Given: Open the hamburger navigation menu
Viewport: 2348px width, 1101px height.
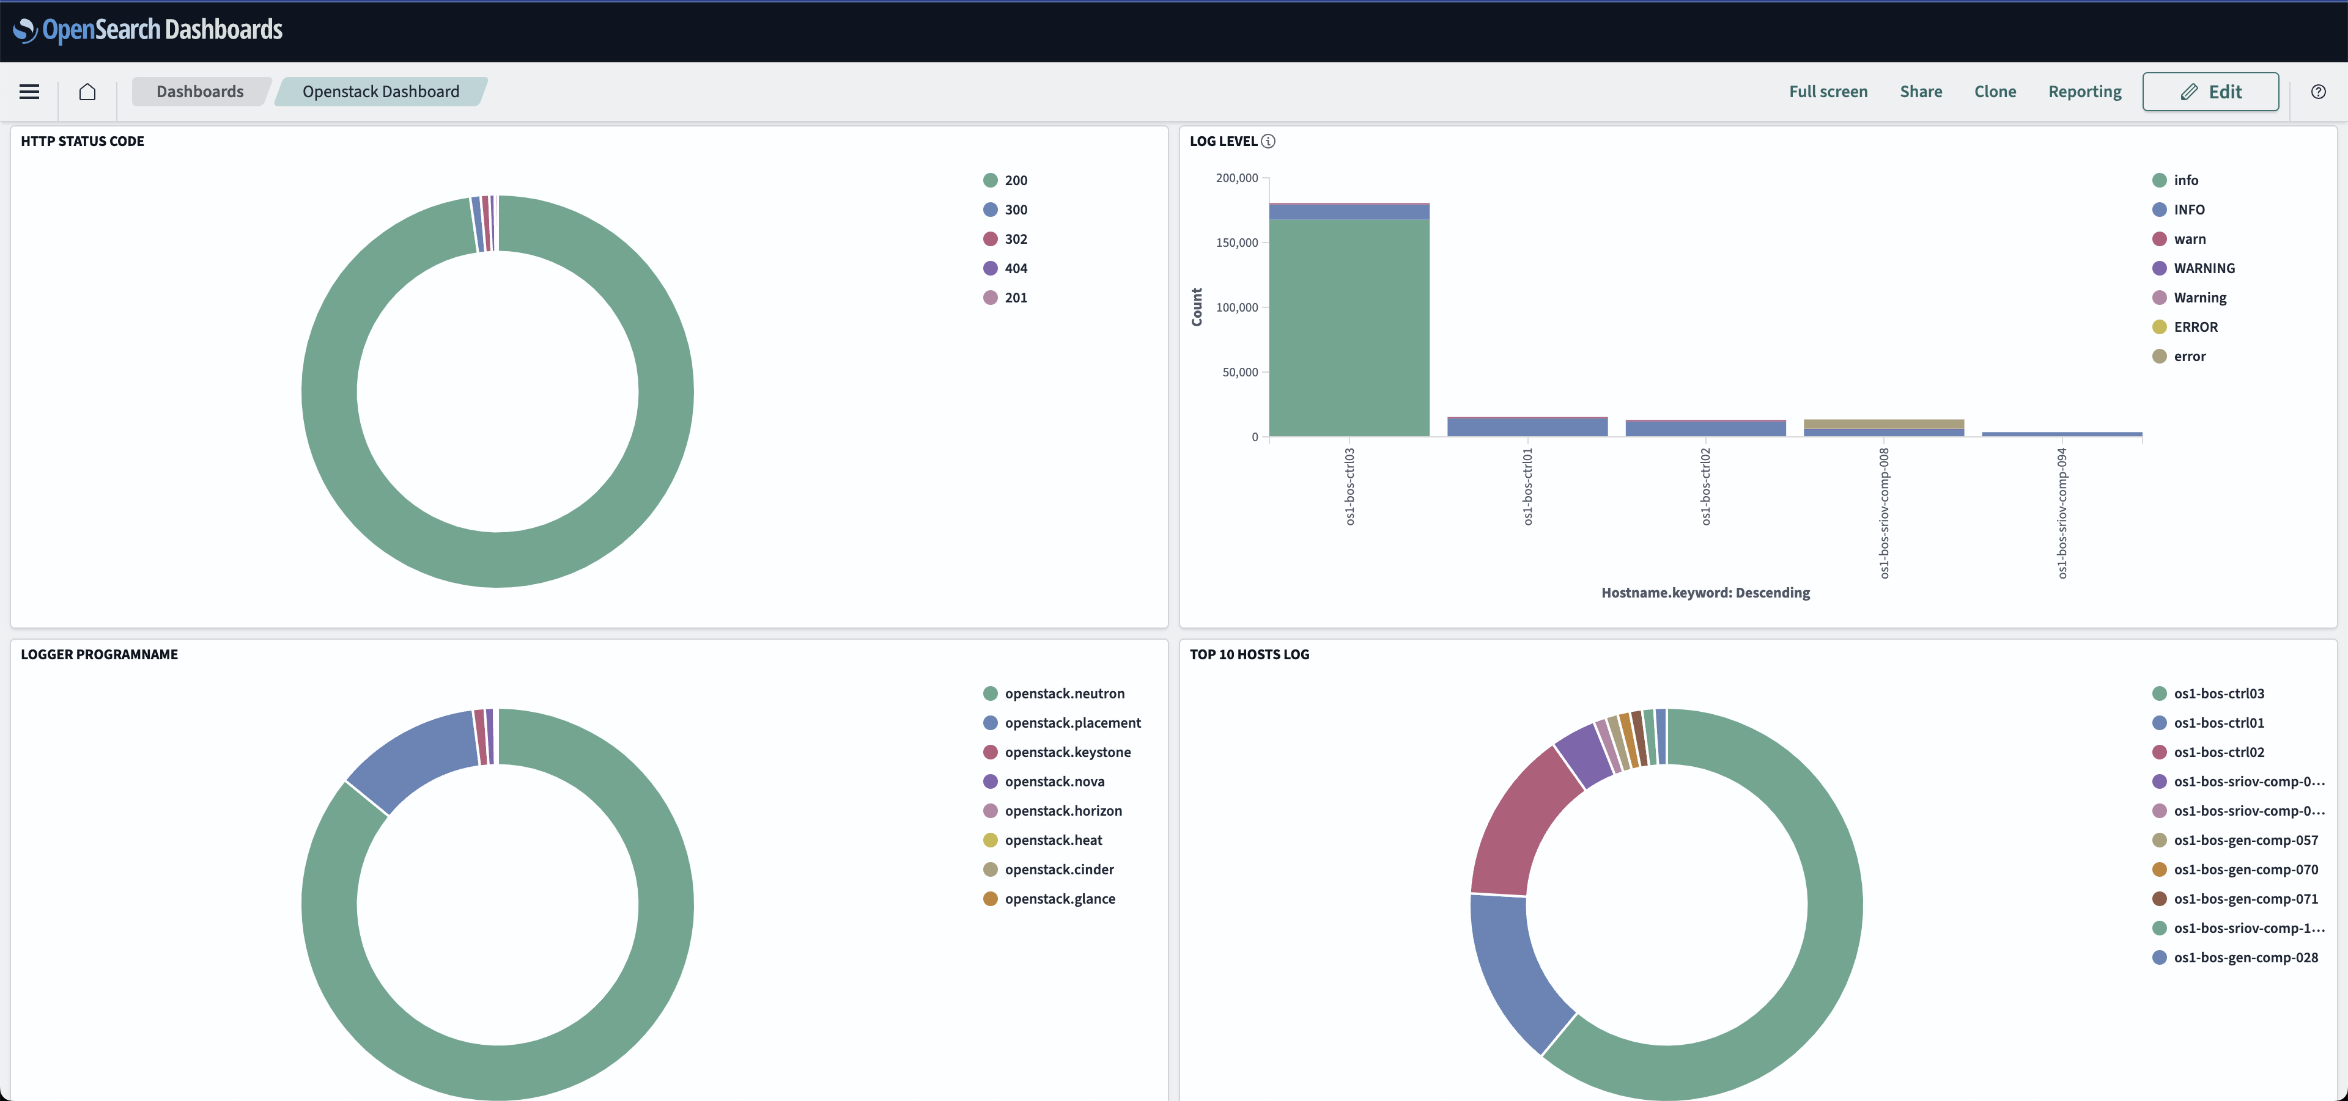Looking at the screenshot, I should (29, 92).
